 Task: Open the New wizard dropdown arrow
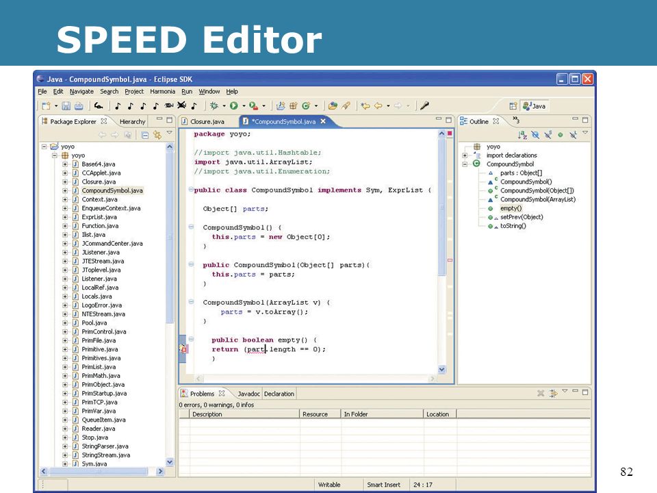[x=55, y=106]
